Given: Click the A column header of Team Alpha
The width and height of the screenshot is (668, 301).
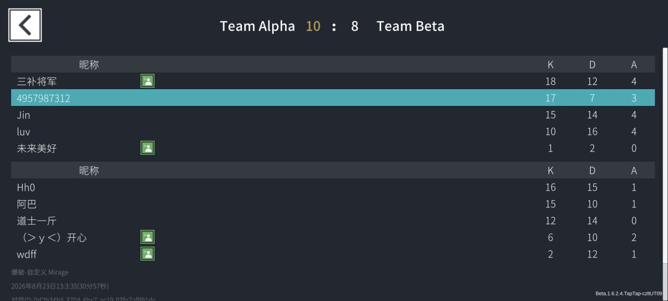Looking at the screenshot, I should [634, 64].
